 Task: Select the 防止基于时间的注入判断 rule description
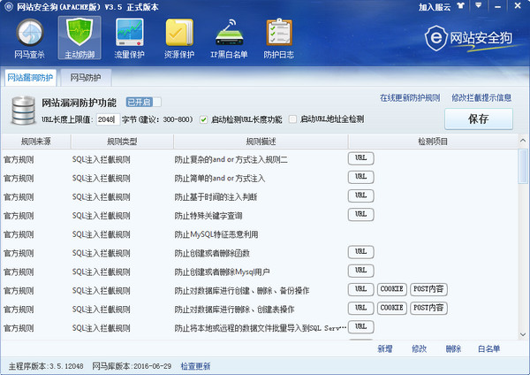(x=216, y=197)
